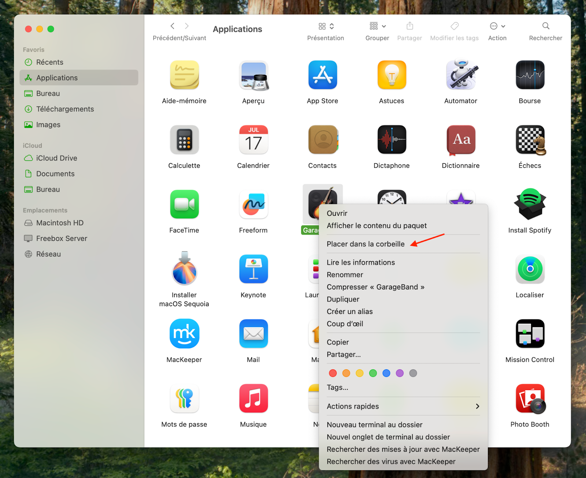Open the Musique application
The image size is (586, 478).
253,398
